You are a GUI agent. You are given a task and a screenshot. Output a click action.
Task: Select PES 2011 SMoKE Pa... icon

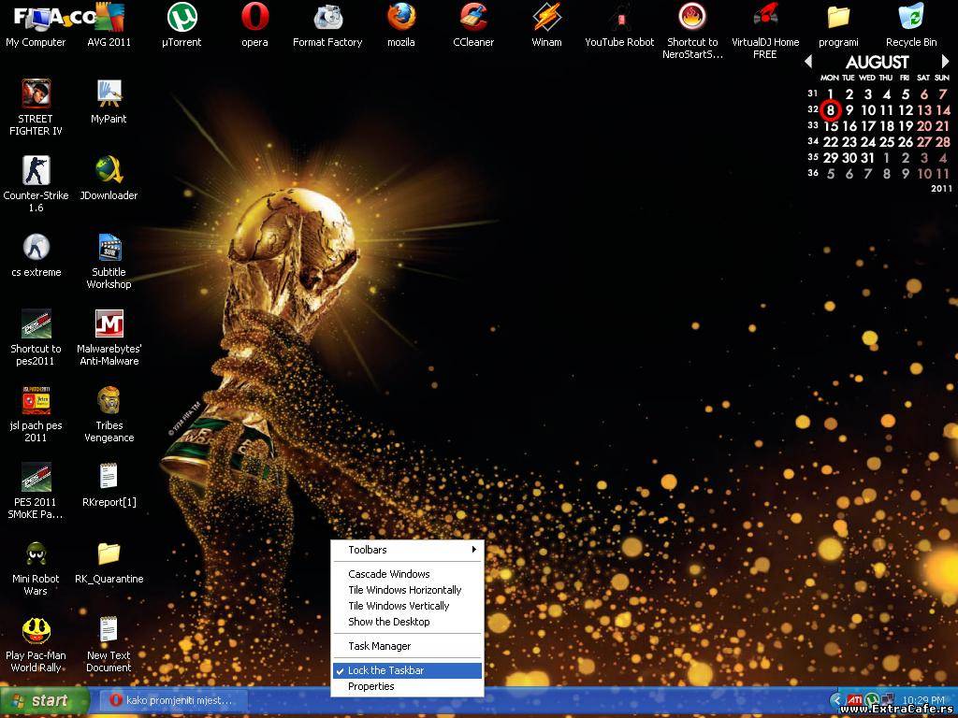[36, 491]
